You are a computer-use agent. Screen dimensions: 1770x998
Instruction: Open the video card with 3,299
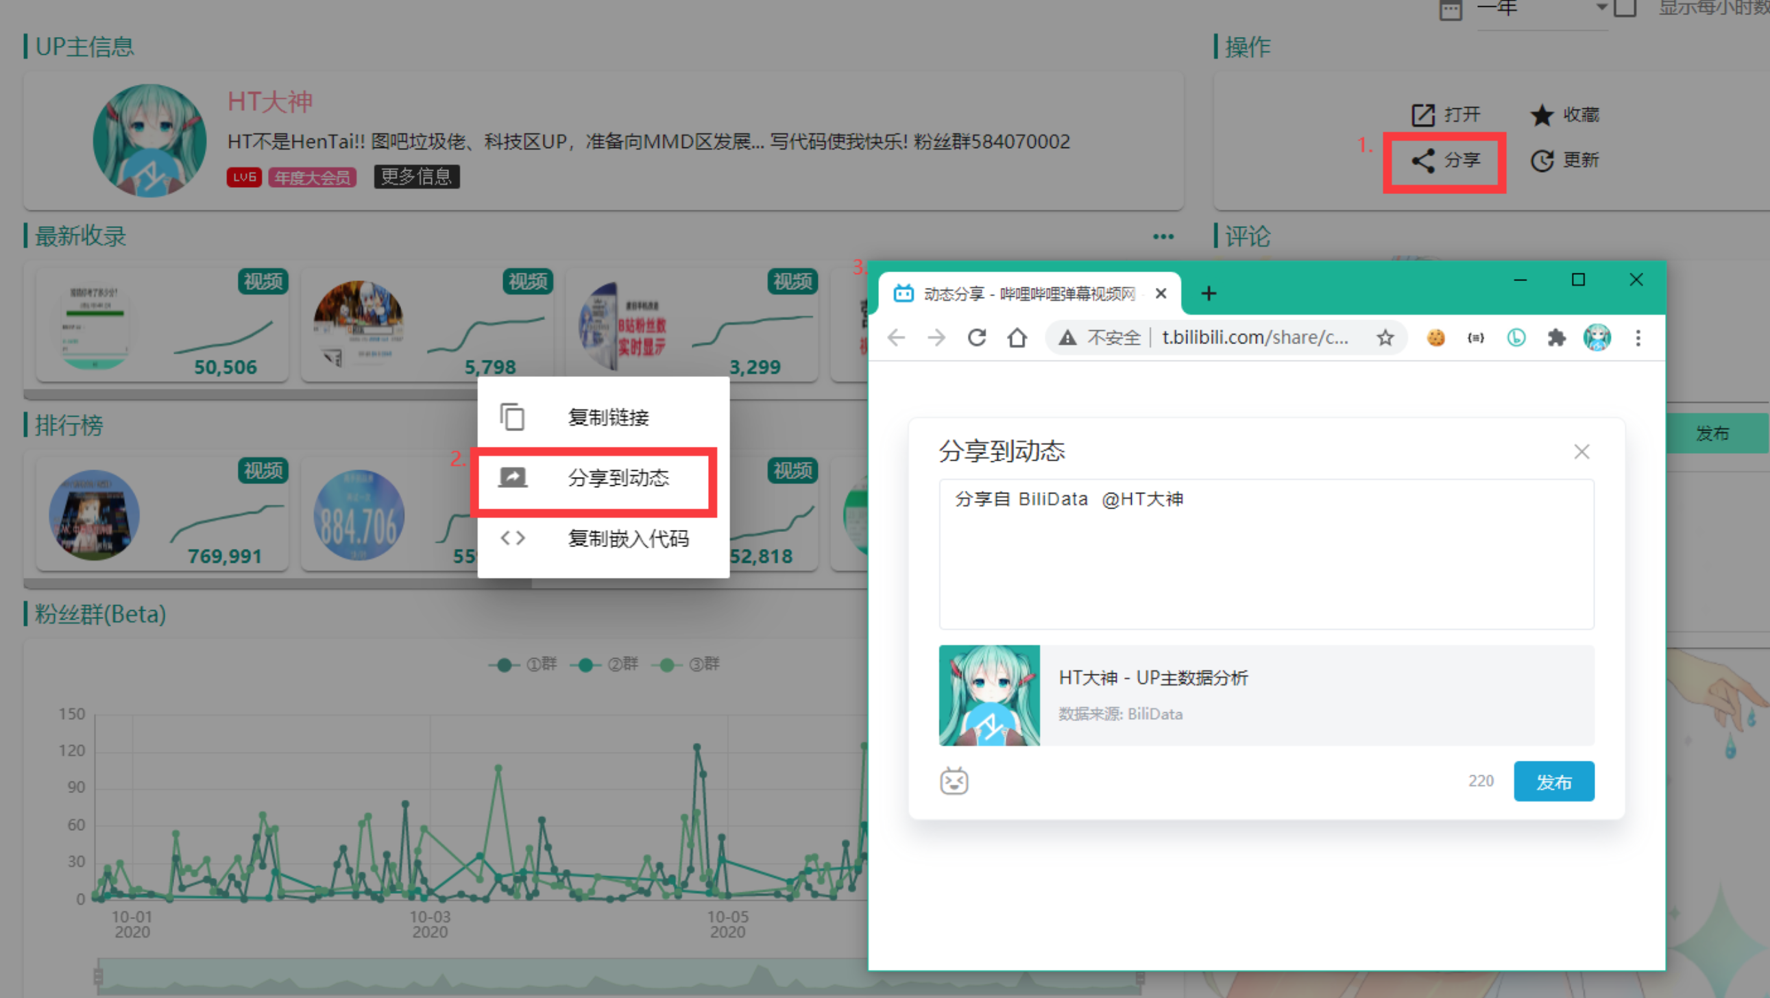point(692,326)
